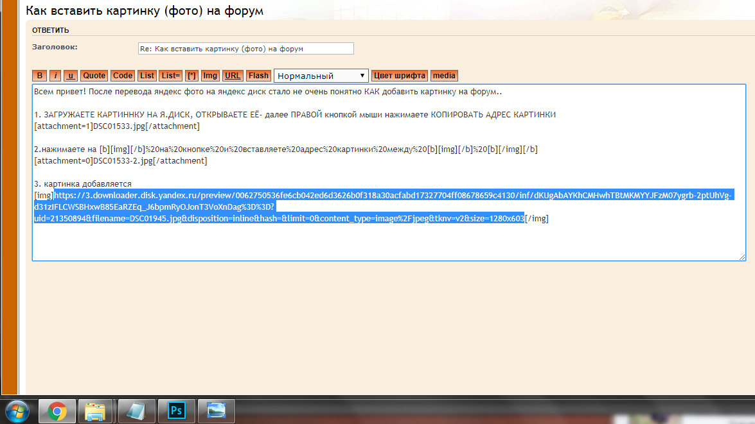Image resolution: width=755 pixels, height=424 pixels.
Task: Toggle underline with the u button
Action: pos(71,76)
